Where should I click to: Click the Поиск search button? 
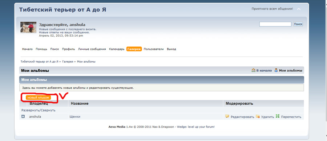pos(298,24)
